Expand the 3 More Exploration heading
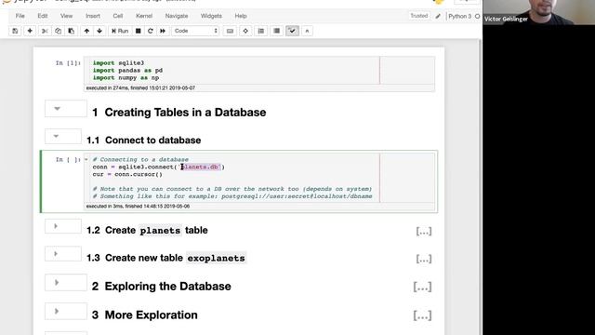 pos(57,312)
